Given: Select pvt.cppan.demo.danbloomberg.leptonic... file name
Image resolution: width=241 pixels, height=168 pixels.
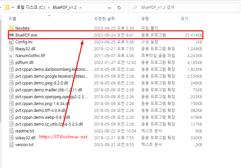Looking at the screenshot, I should pos(52,69).
